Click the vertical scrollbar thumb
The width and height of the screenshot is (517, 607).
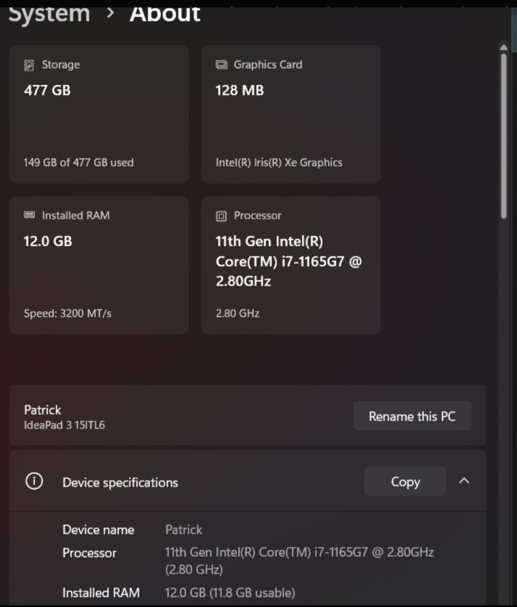pos(503,136)
